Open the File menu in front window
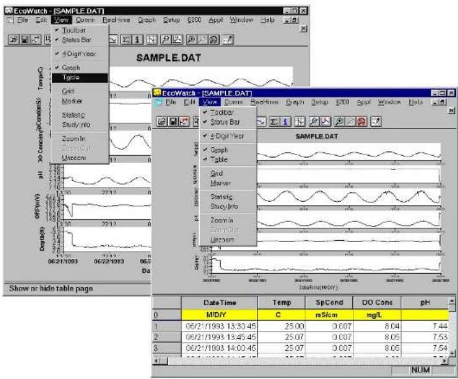Screen dimensions: 458x379 171,102
